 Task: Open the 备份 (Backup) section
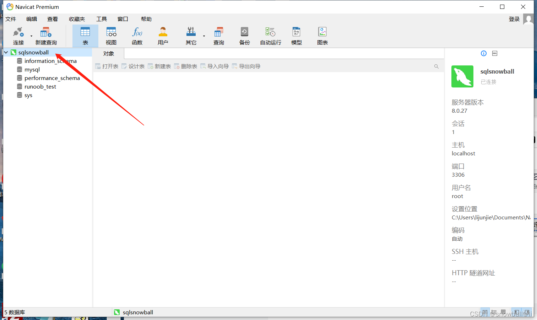tap(245, 36)
